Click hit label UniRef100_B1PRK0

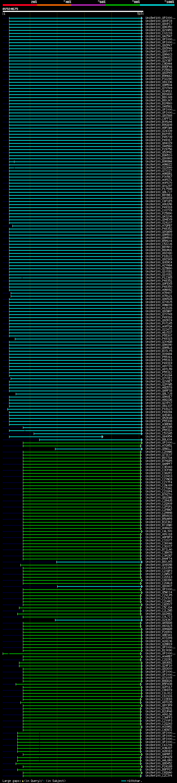pos(159,103)
